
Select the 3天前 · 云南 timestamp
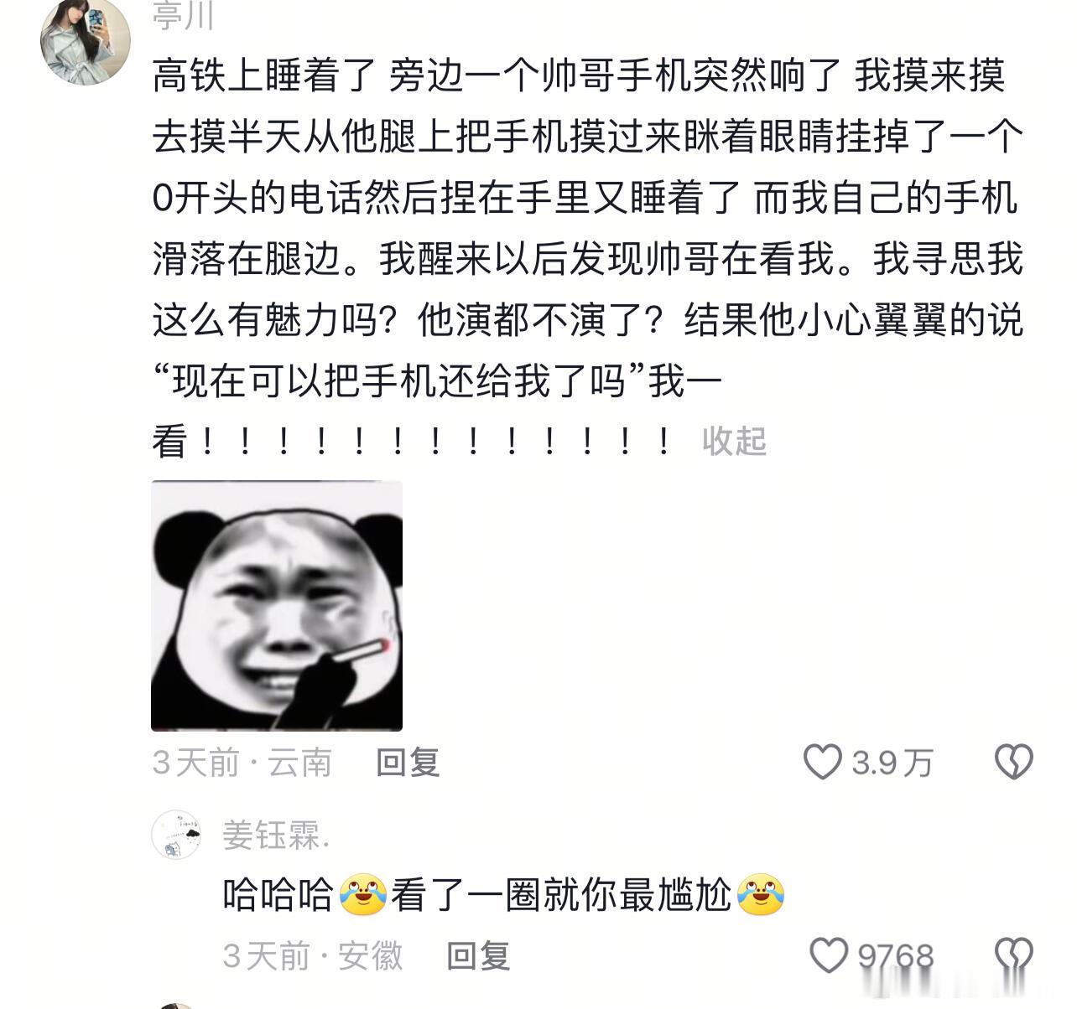[242, 763]
